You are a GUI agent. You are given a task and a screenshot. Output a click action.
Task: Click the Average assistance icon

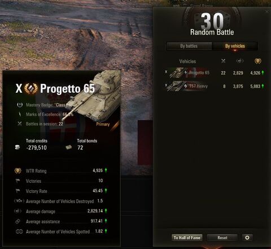click(x=18, y=221)
